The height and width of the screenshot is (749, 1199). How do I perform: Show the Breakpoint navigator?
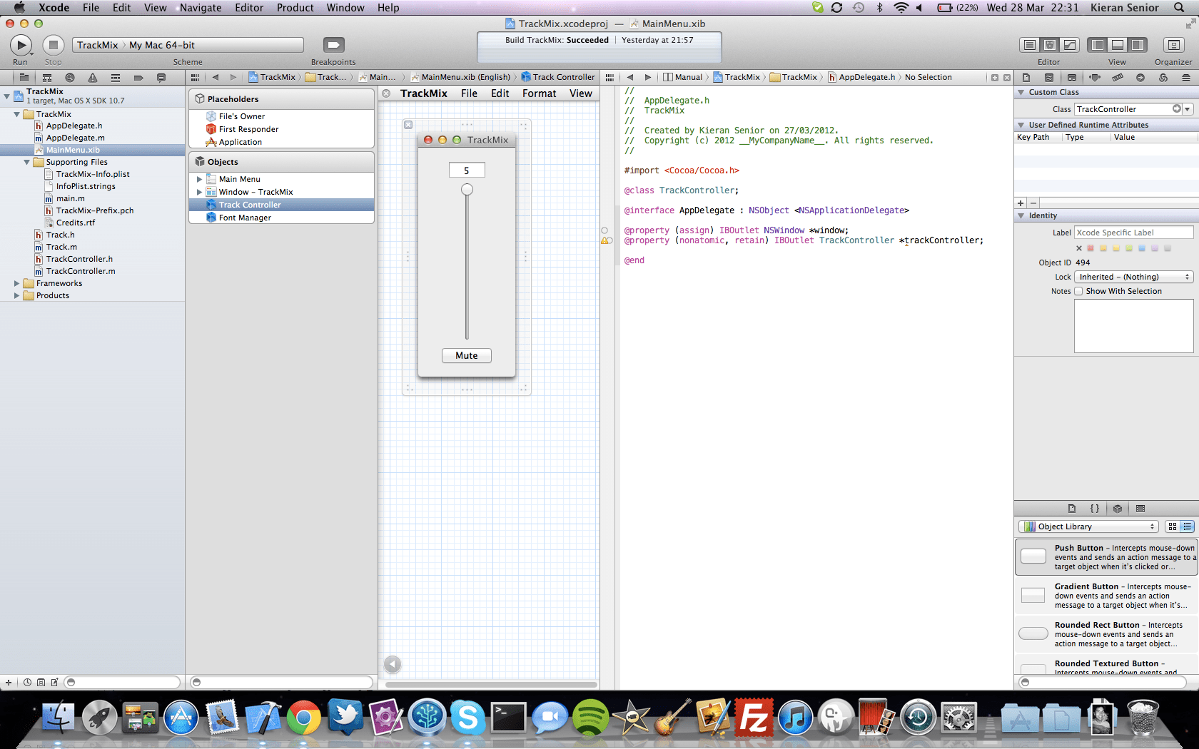(x=138, y=77)
